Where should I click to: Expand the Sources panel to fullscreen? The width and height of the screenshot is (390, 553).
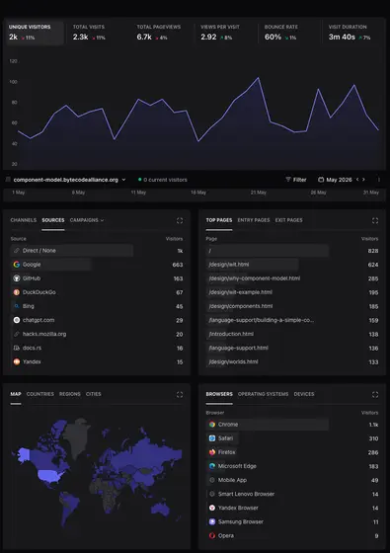tap(180, 220)
